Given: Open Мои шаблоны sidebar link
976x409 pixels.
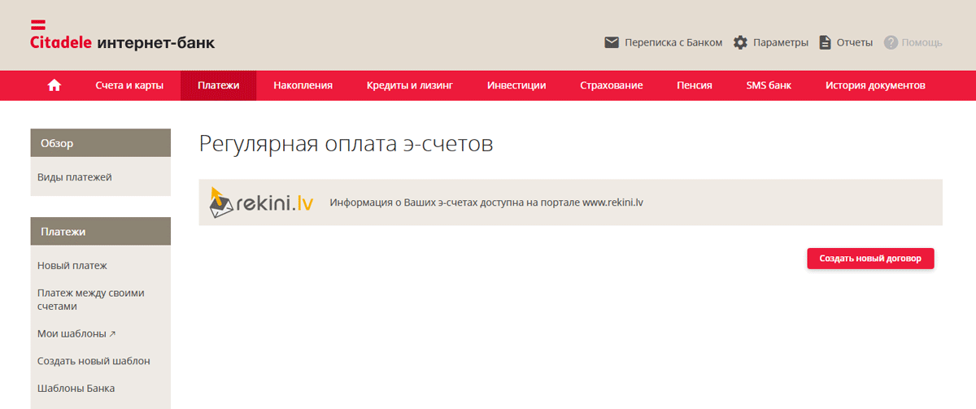Looking at the screenshot, I should pos(76,334).
